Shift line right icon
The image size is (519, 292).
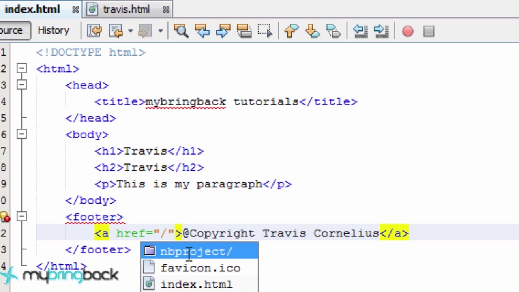[381, 31]
